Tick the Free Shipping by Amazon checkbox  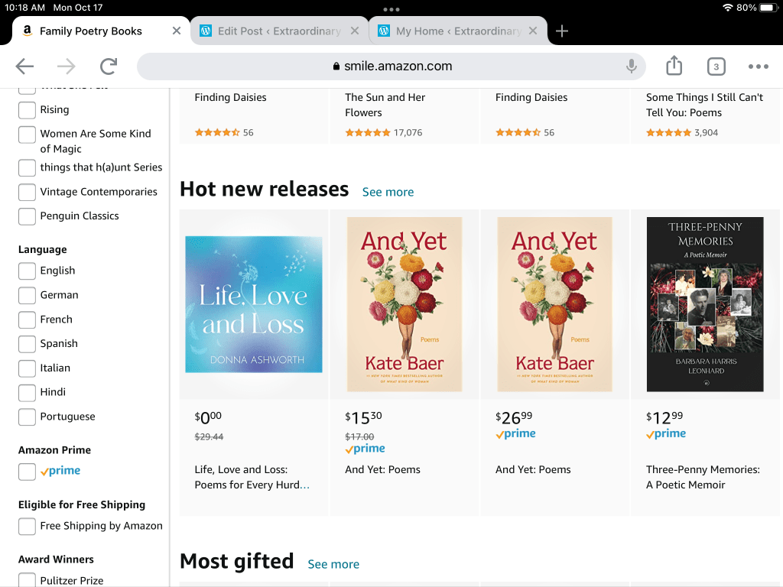click(27, 526)
